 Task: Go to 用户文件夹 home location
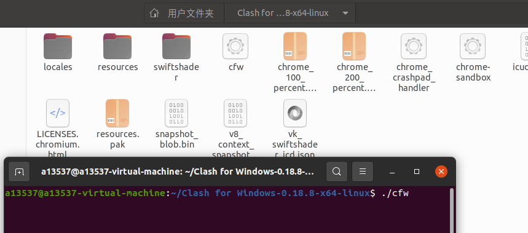coord(184,14)
